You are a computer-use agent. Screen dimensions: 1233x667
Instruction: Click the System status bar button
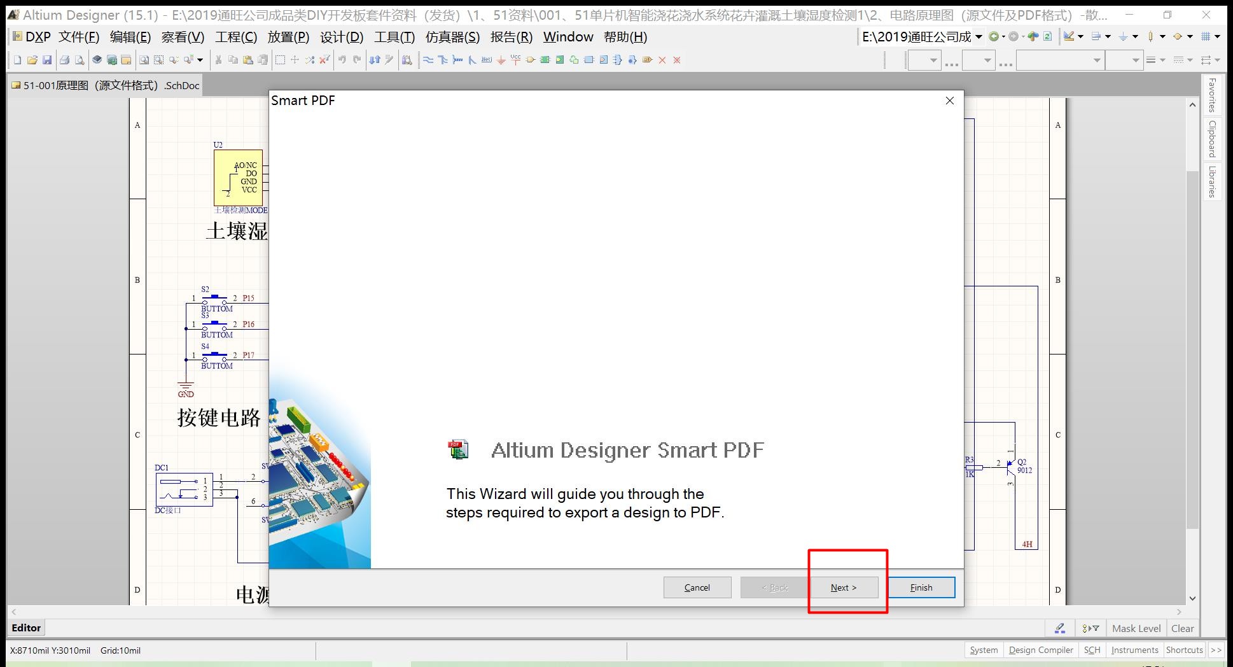[984, 650]
